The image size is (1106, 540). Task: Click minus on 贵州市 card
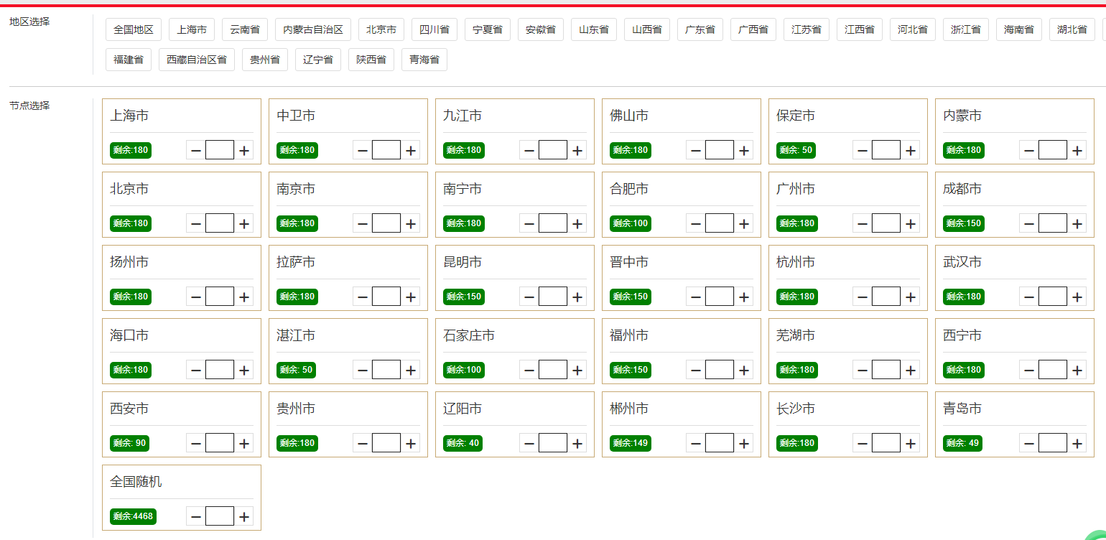[x=362, y=443]
